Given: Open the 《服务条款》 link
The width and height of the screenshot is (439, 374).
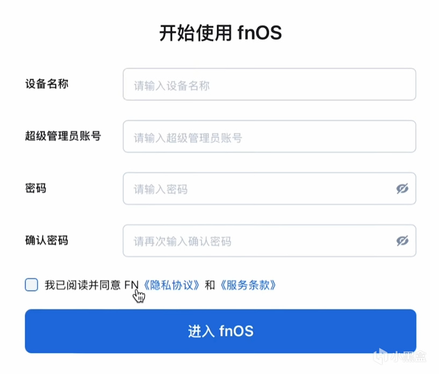Looking at the screenshot, I should [x=248, y=285].
